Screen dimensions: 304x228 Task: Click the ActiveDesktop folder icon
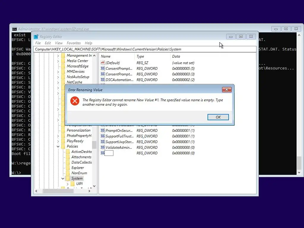point(68,152)
